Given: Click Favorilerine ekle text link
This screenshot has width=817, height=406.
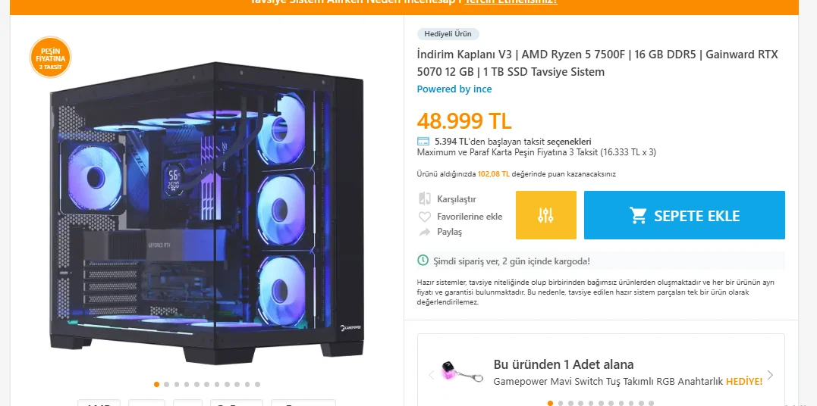Looking at the screenshot, I should pos(470,217).
